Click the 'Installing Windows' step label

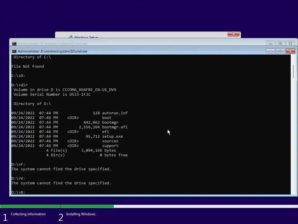coord(81,214)
